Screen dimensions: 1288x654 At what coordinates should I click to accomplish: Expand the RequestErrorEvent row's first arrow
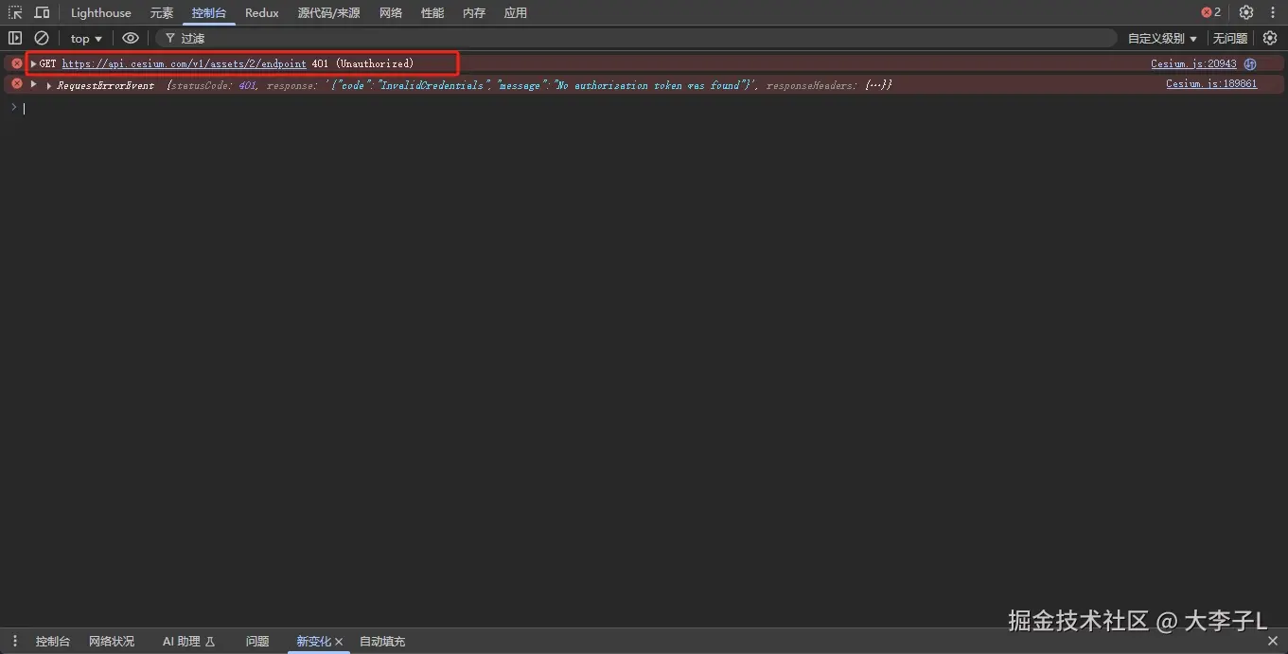(x=33, y=84)
